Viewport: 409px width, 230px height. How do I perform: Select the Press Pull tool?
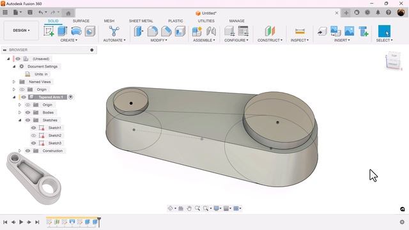click(x=139, y=31)
